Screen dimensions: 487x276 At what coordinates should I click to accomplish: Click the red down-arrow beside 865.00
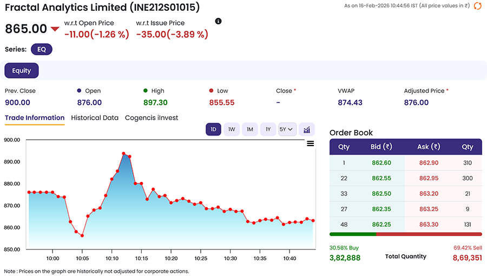(55, 29)
